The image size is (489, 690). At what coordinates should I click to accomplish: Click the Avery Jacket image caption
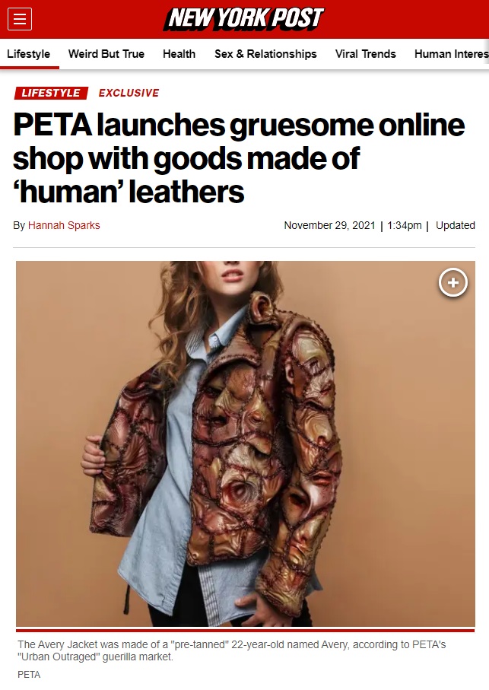tap(232, 650)
